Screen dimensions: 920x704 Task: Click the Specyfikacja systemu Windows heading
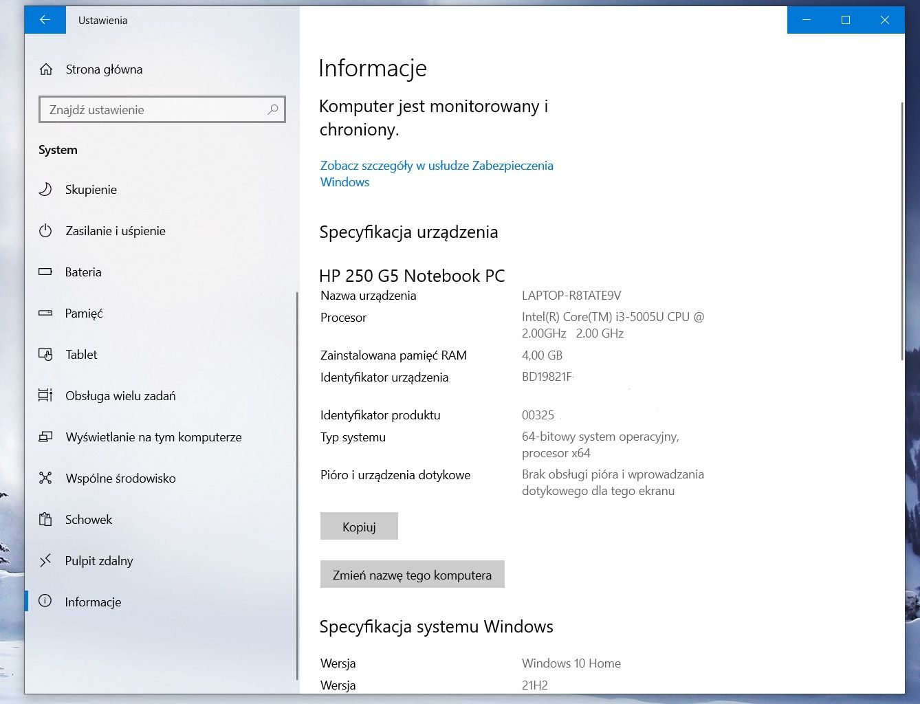[x=436, y=627]
